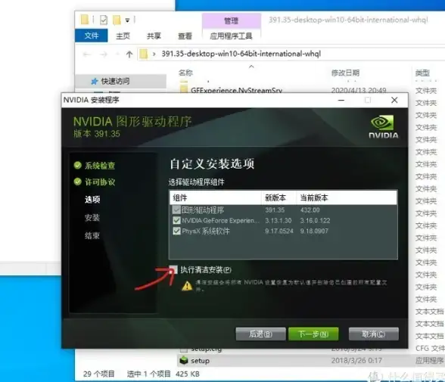
Task: Select the 结束 step in installer sidebar
Action: pyautogui.click(x=92, y=235)
